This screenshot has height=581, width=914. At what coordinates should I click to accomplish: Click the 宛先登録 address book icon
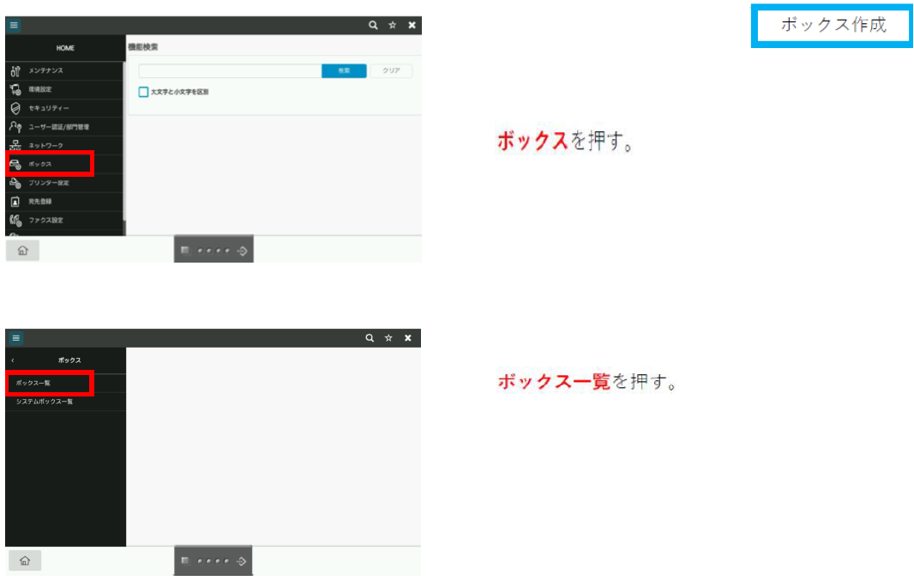[15, 202]
